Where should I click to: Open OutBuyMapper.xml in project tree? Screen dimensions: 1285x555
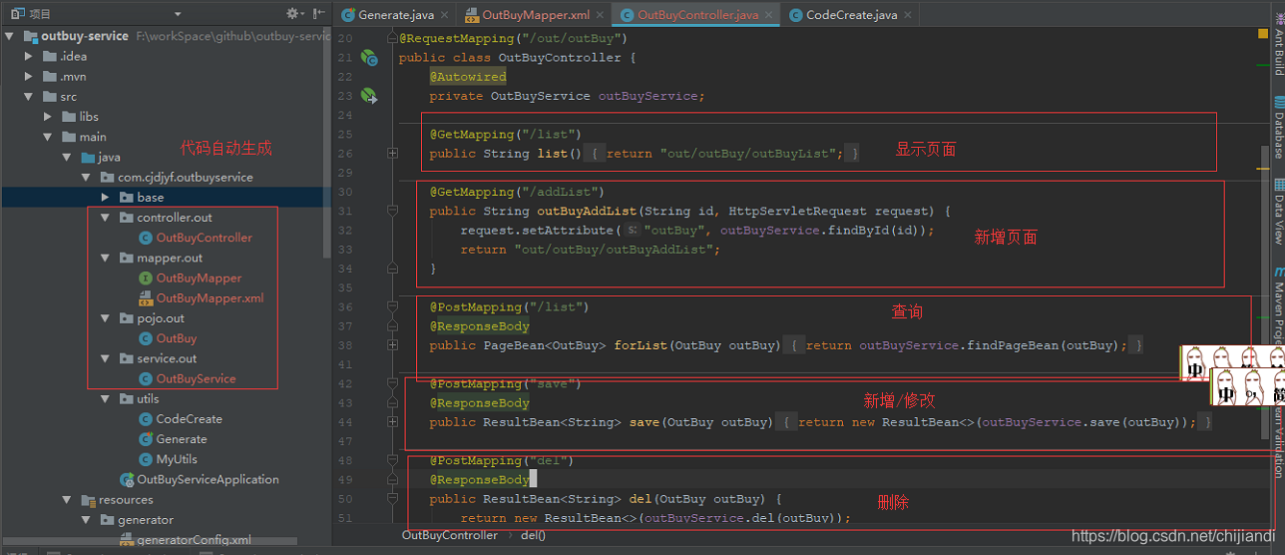tap(210, 297)
